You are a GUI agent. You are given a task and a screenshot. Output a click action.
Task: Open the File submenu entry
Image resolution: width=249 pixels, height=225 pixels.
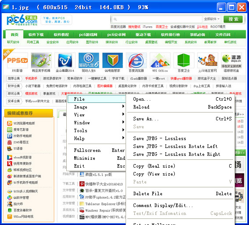coord(97,99)
